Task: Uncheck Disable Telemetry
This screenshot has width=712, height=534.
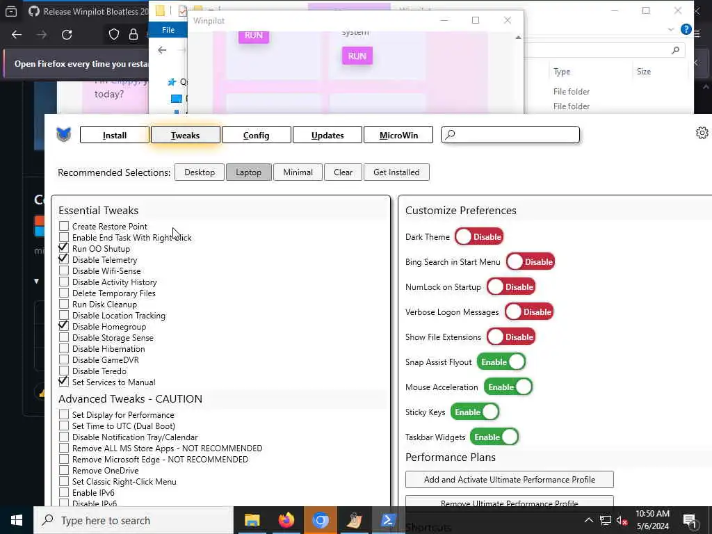Action: point(64,259)
